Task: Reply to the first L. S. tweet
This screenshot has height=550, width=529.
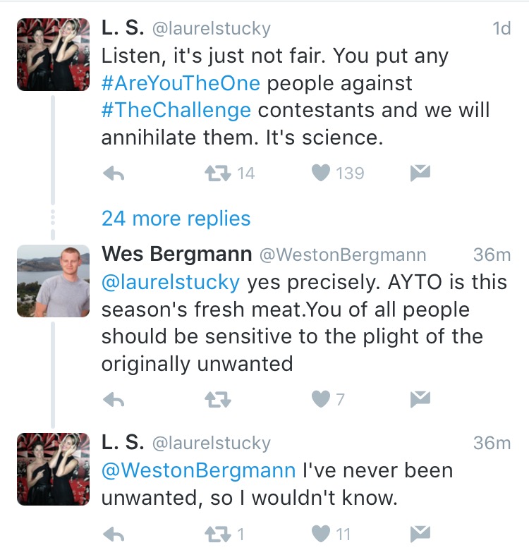Action: tap(114, 173)
